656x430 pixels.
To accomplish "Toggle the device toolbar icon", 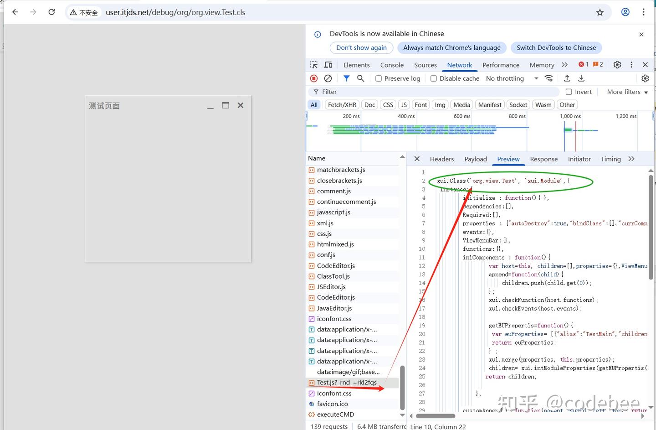I will tap(328, 65).
